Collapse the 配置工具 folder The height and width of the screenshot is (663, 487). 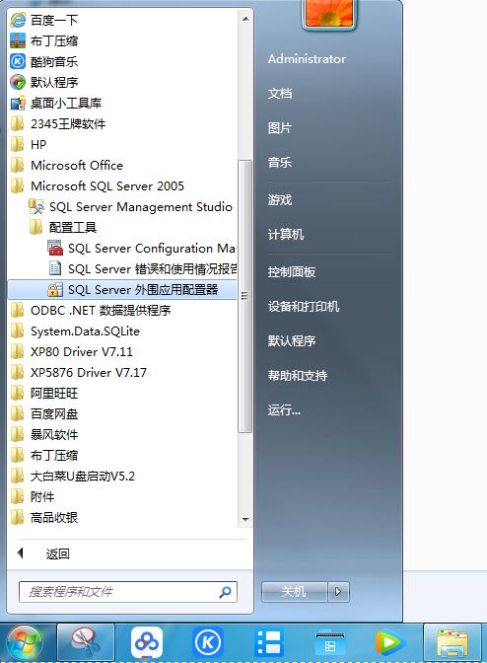coord(73,228)
